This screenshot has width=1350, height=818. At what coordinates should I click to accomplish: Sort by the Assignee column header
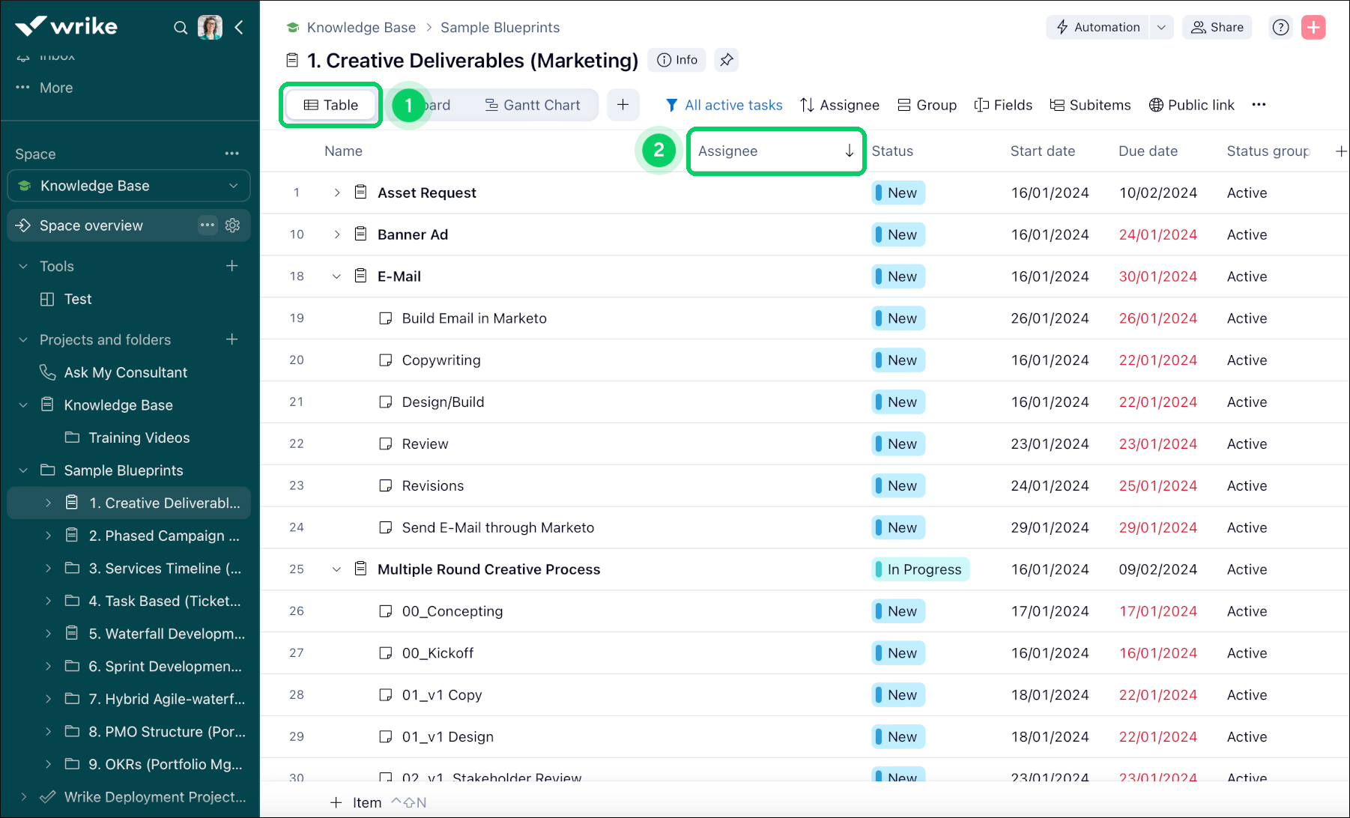coord(775,151)
